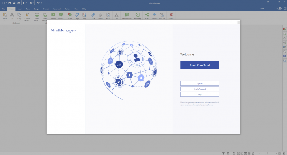The height and width of the screenshot is (155, 287).
Task: Click the Copy icon
Action: [19, 15]
